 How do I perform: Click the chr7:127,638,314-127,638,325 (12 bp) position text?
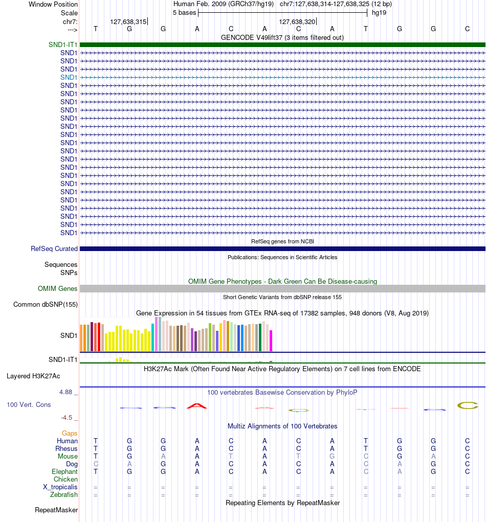coord(336,4)
